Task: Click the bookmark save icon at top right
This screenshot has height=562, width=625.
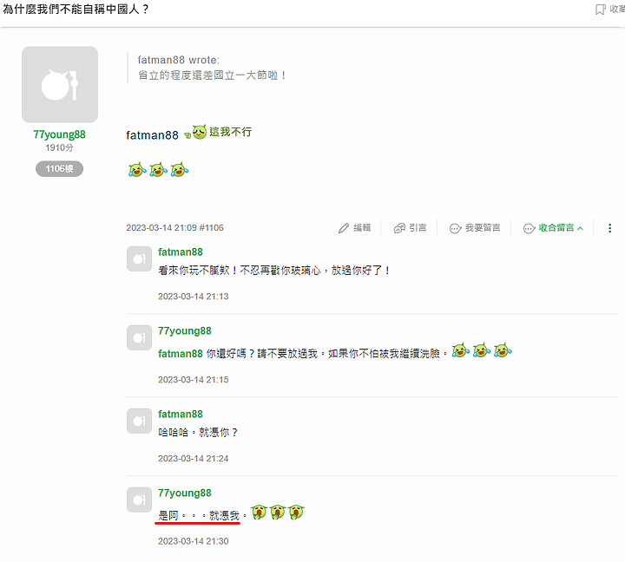Action: [x=601, y=10]
